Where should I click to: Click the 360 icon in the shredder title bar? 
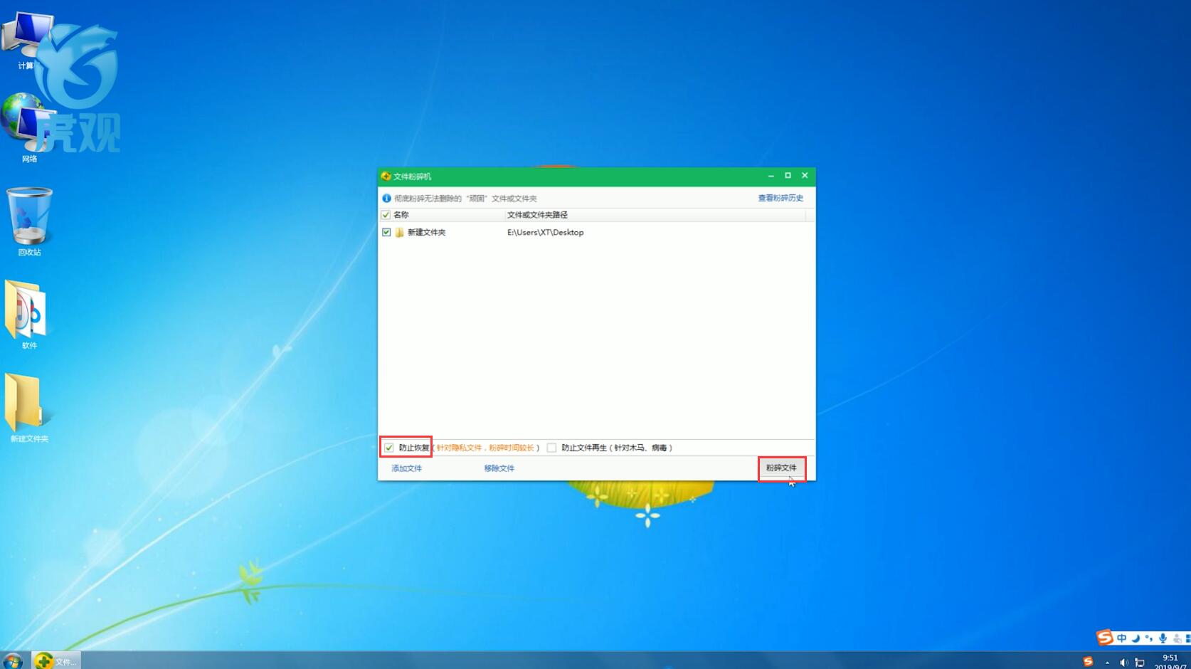tap(386, 176)
